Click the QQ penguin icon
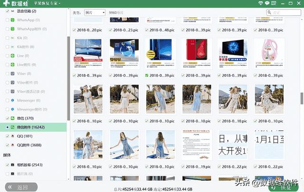 pos(13,136)
